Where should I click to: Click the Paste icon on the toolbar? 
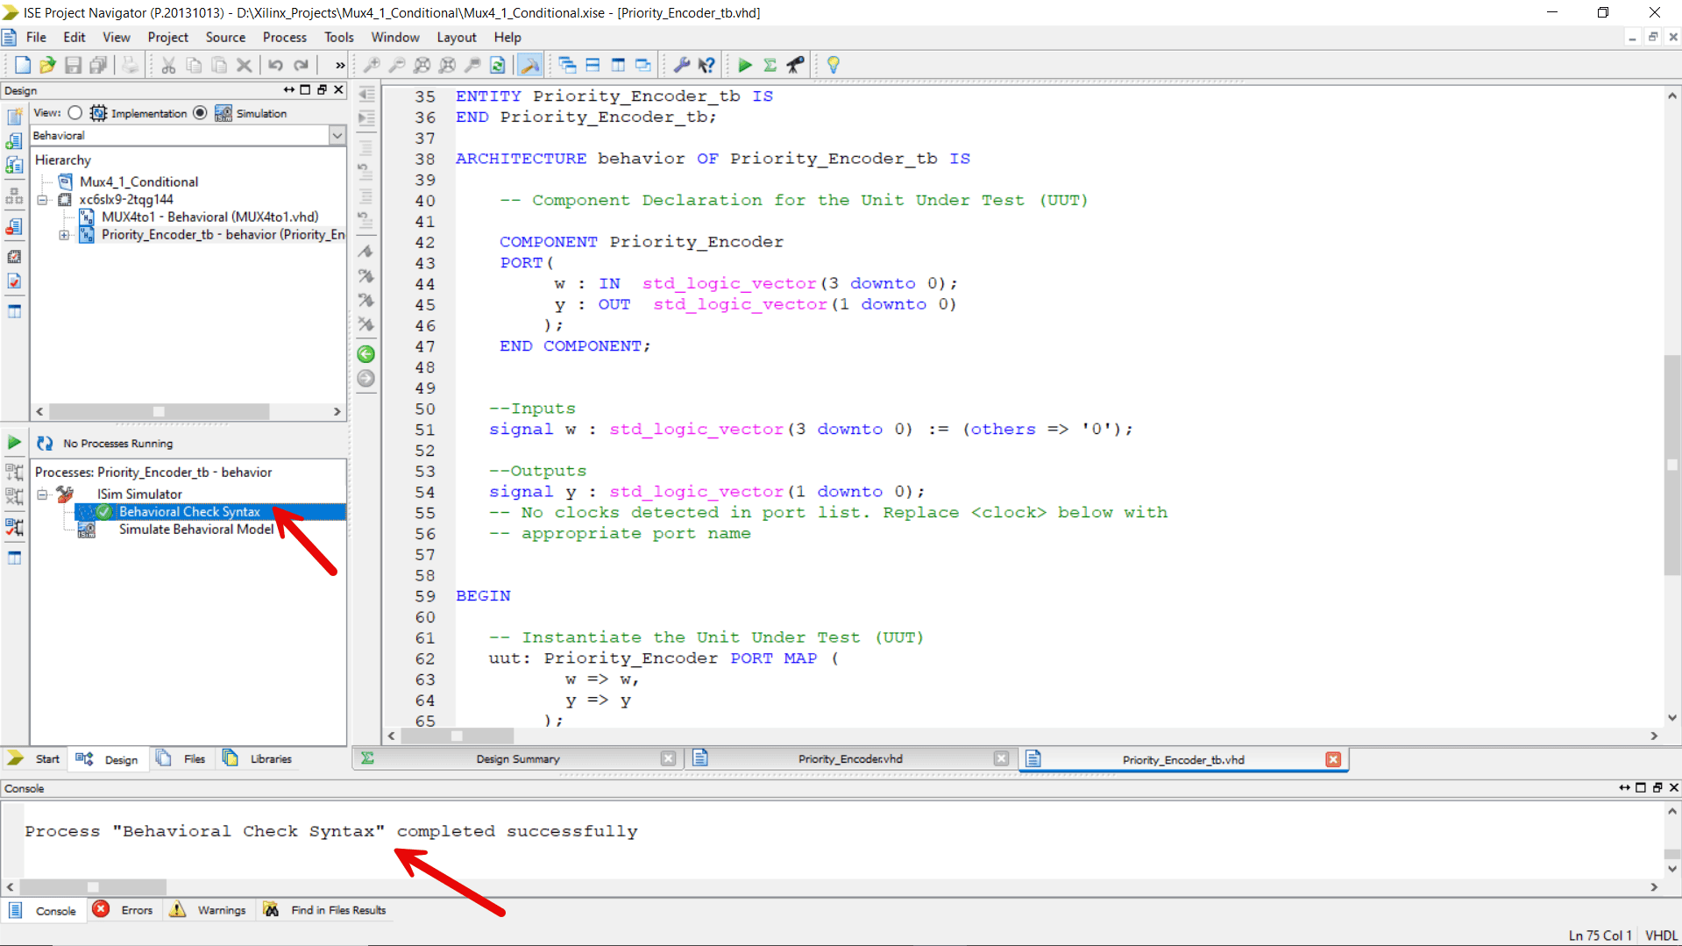(218, 64)
